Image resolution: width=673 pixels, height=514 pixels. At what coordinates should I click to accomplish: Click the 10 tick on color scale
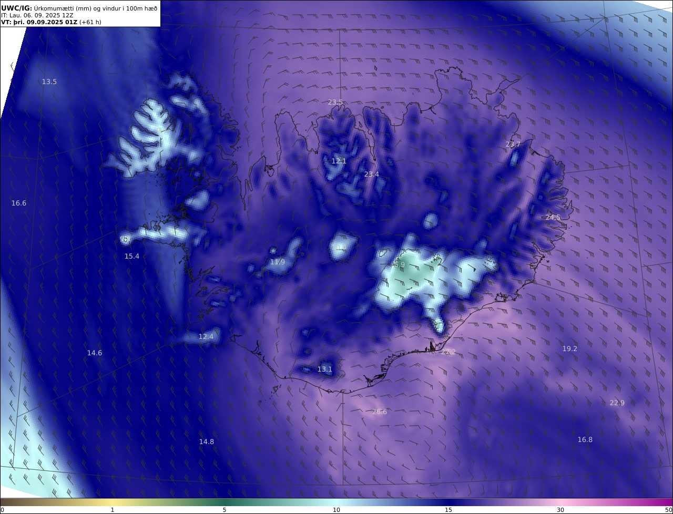click(336, 510)
